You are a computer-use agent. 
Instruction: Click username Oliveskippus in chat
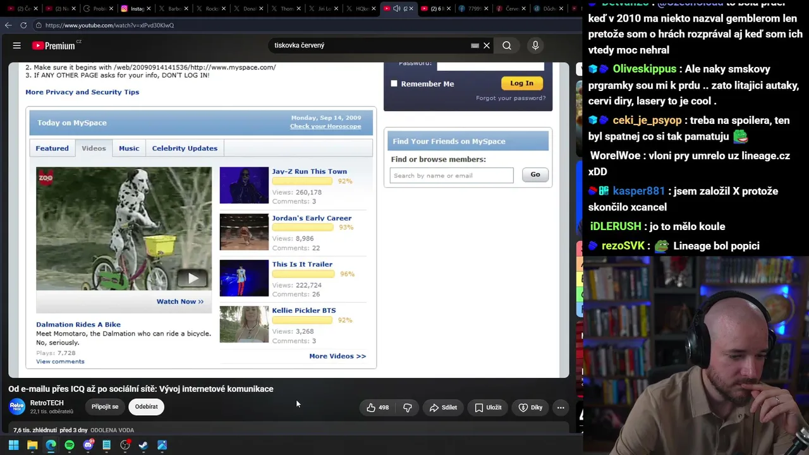[x=645, y=69]
